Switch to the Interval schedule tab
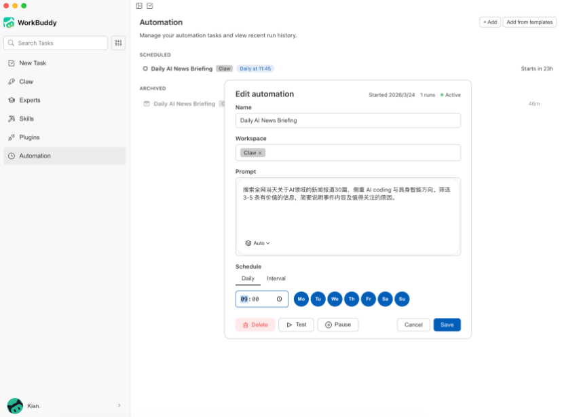562x417 pixels. (x=276, y=278)
